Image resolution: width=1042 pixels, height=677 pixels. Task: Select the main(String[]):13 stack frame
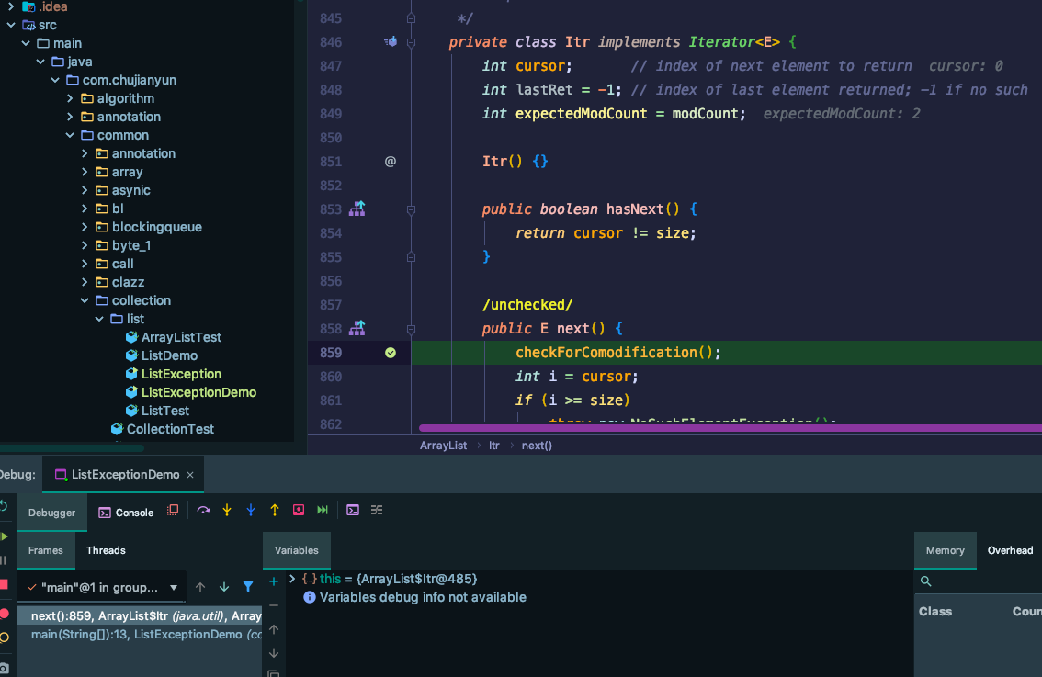(x=140, y=635)
